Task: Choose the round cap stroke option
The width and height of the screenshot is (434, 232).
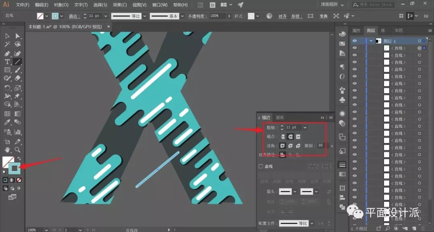Action: (x=290, y=136)
